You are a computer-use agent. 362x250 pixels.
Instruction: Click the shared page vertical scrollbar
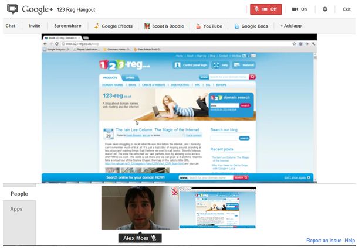[315, 118]
